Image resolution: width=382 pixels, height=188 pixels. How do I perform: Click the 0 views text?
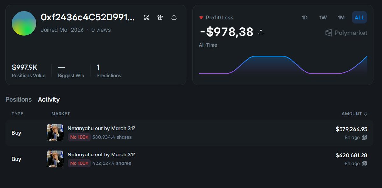101,30
